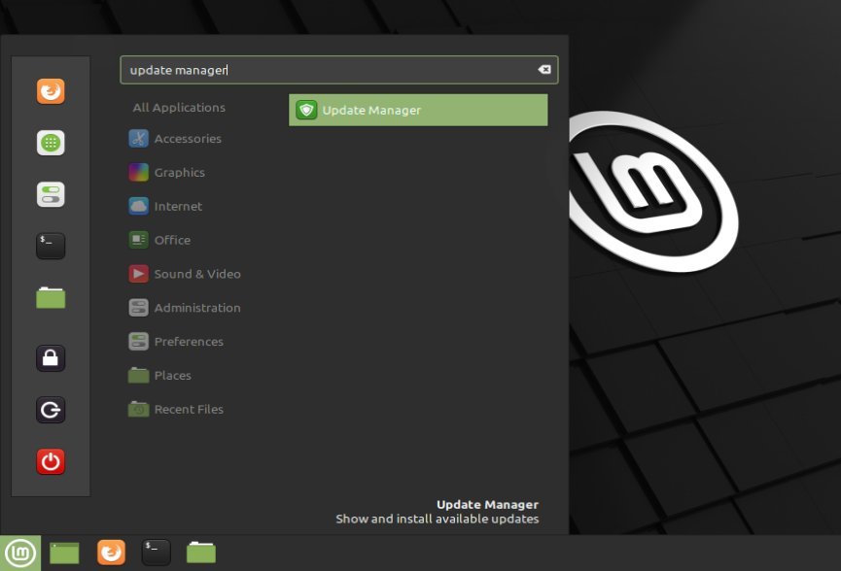841x571 pixels.
Task: Shut down via the red power icon
Action: pos(50,461)
